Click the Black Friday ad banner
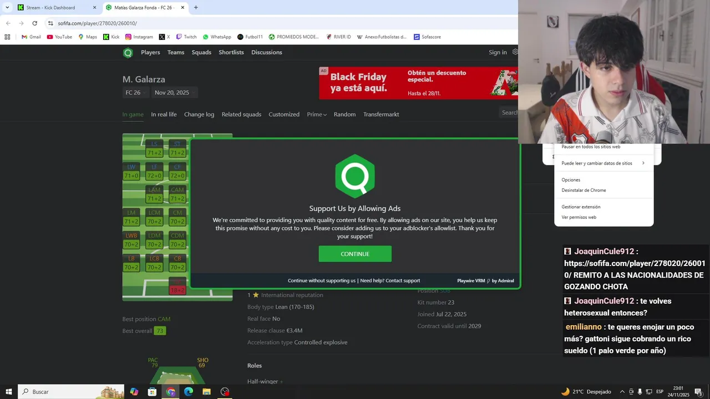 [x=418, y=83]
